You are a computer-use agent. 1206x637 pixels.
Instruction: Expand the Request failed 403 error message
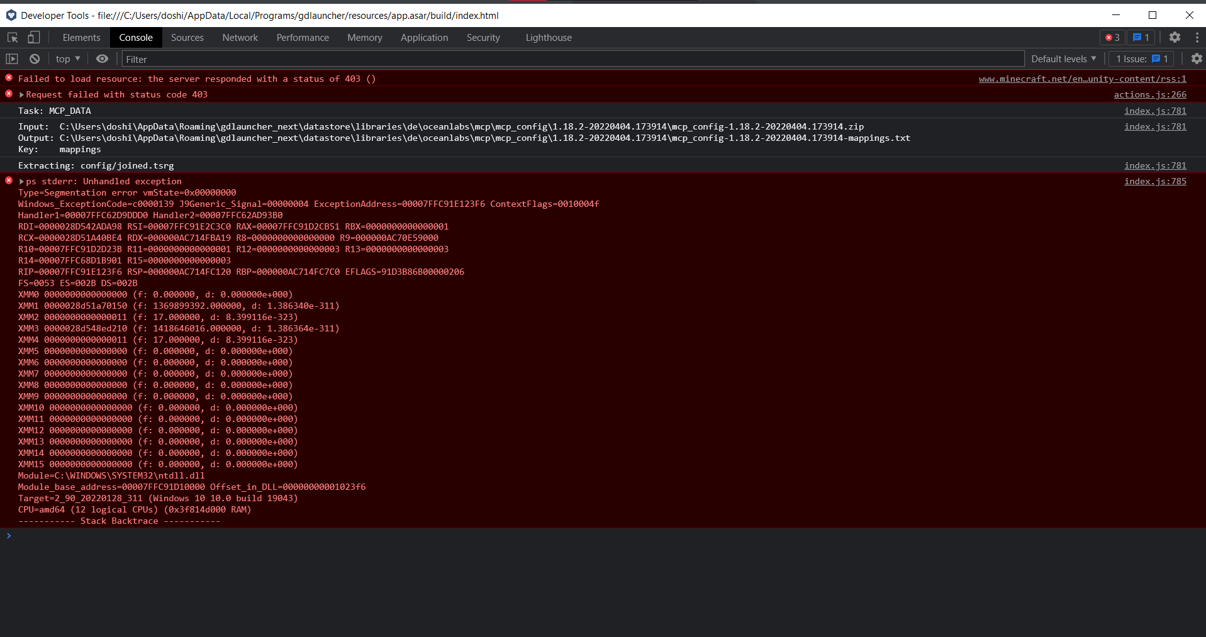click(x=21, y=94)
